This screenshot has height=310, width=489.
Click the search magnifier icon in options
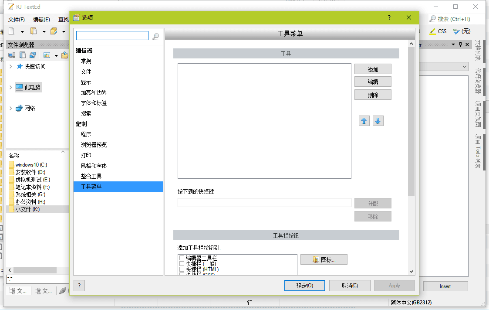[x=155, y=36]
